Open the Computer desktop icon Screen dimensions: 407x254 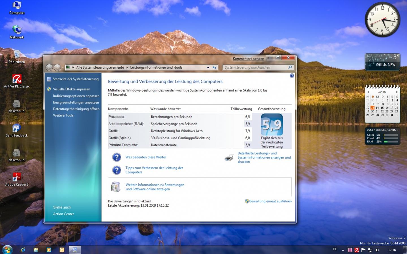[17, 8]
